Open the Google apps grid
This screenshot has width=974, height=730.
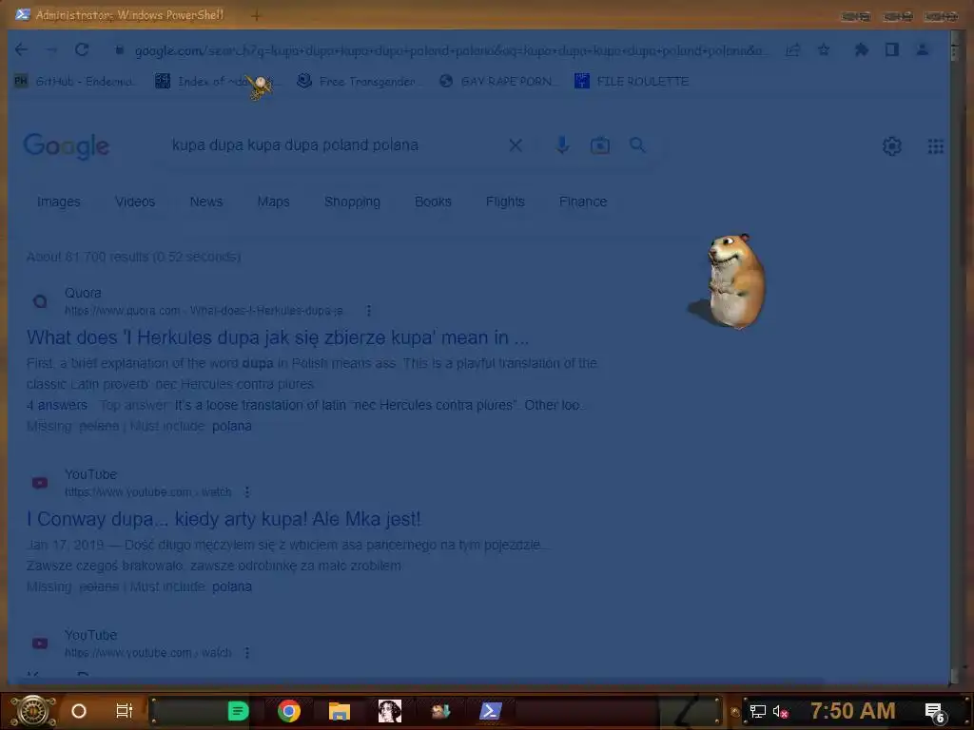pos(936,146)
